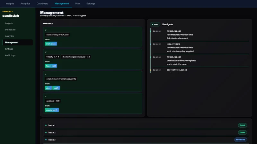
Task: Click the deny action chip
Action: tap(48, 88)
